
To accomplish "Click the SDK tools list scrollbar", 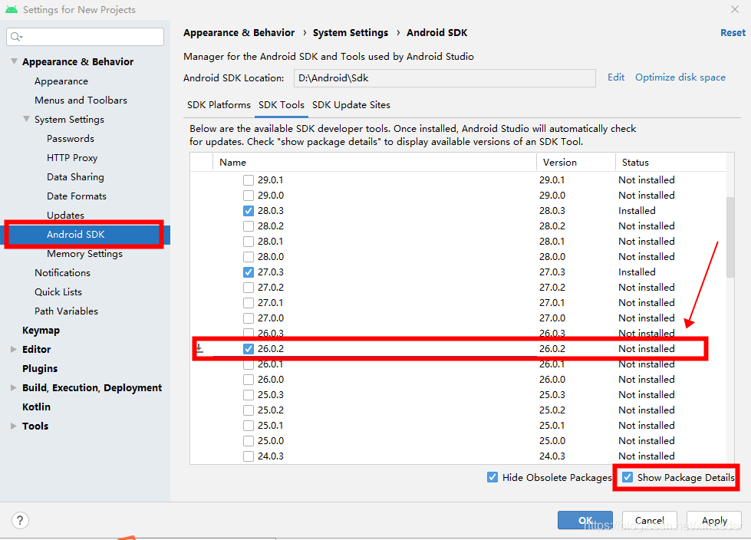I will point(730,237).
